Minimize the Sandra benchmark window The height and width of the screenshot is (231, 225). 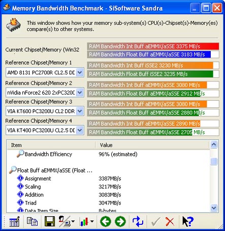pos(195,8)
